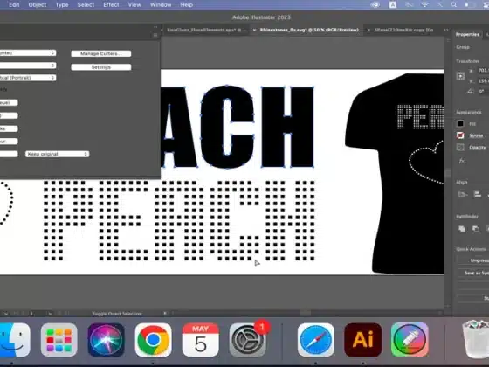Switch to the SPanel copy document tab

(403, 30)
